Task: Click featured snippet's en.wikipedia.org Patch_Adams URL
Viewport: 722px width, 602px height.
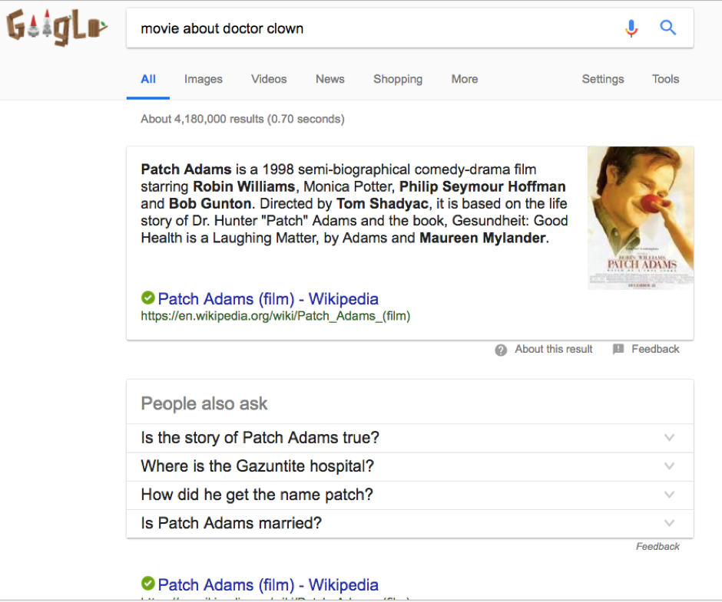Action: [275, 316]
